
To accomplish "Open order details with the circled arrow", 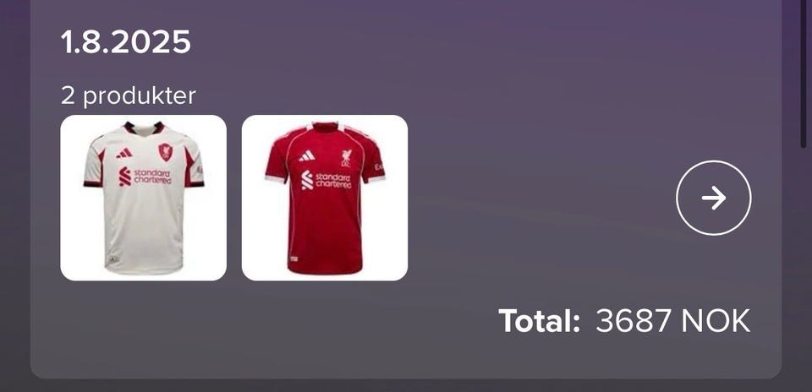I will pos(714,198).
